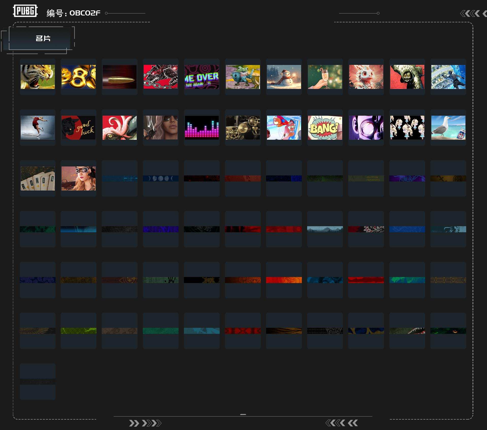Select the snowman winter name card
Image resolution: width=487 pixels, height=430 pixels.
(284, 77)
